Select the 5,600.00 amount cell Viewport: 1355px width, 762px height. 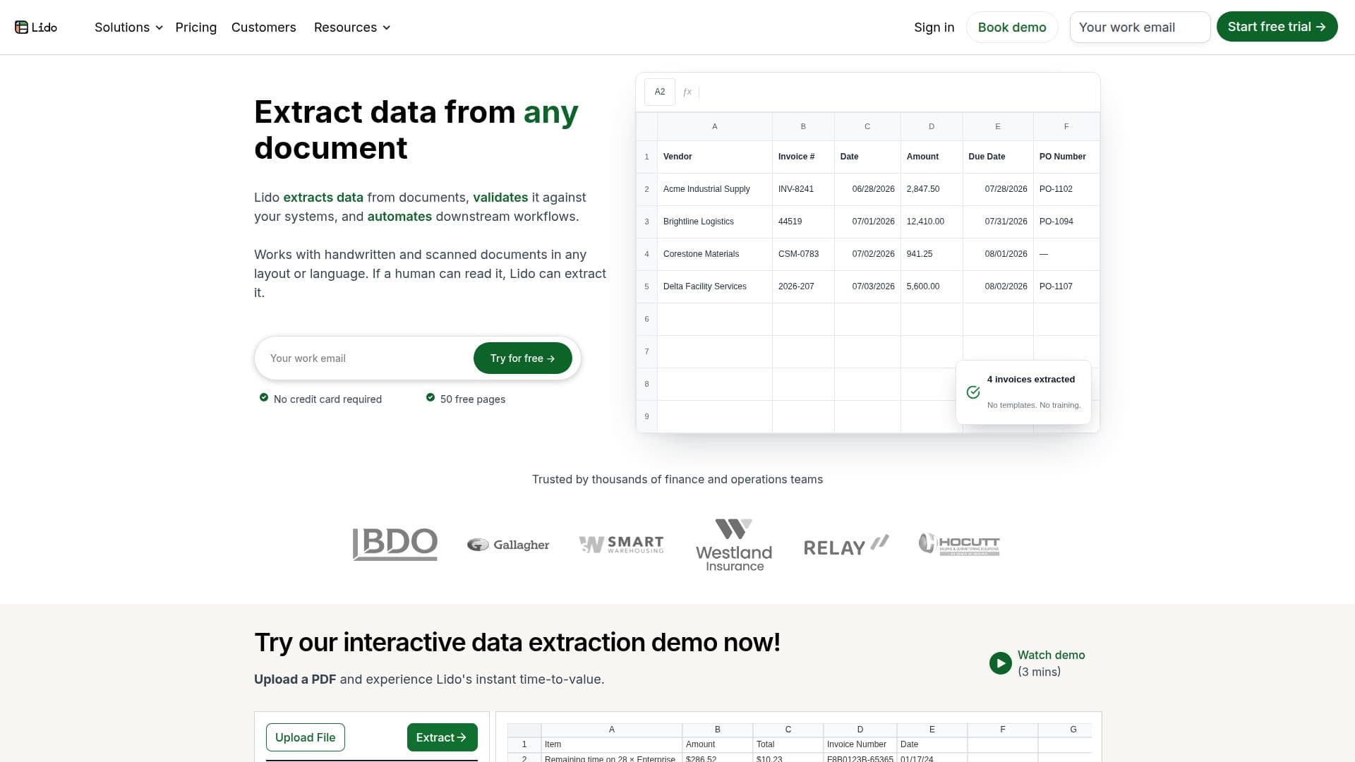932,286
